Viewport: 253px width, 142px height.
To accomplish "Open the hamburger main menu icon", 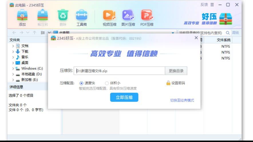I will point(212,5).
